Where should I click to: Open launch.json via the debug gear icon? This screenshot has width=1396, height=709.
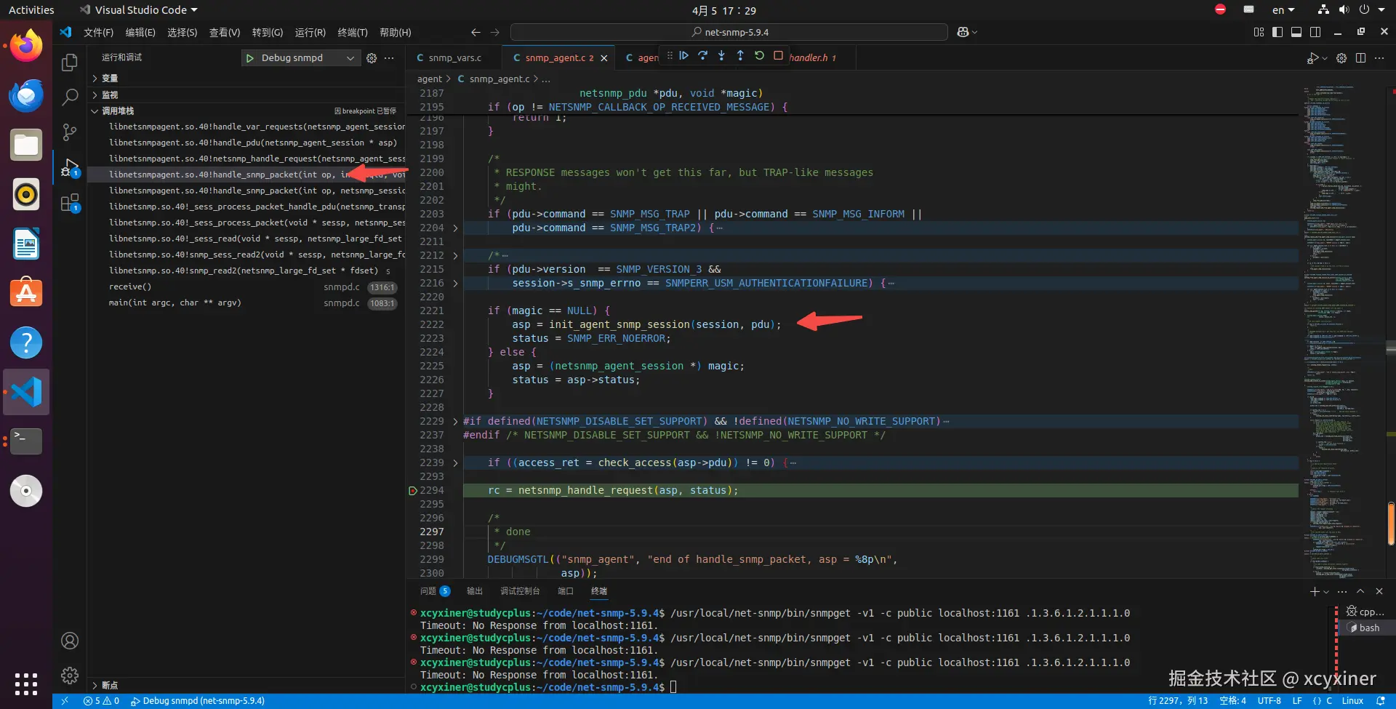372,58
